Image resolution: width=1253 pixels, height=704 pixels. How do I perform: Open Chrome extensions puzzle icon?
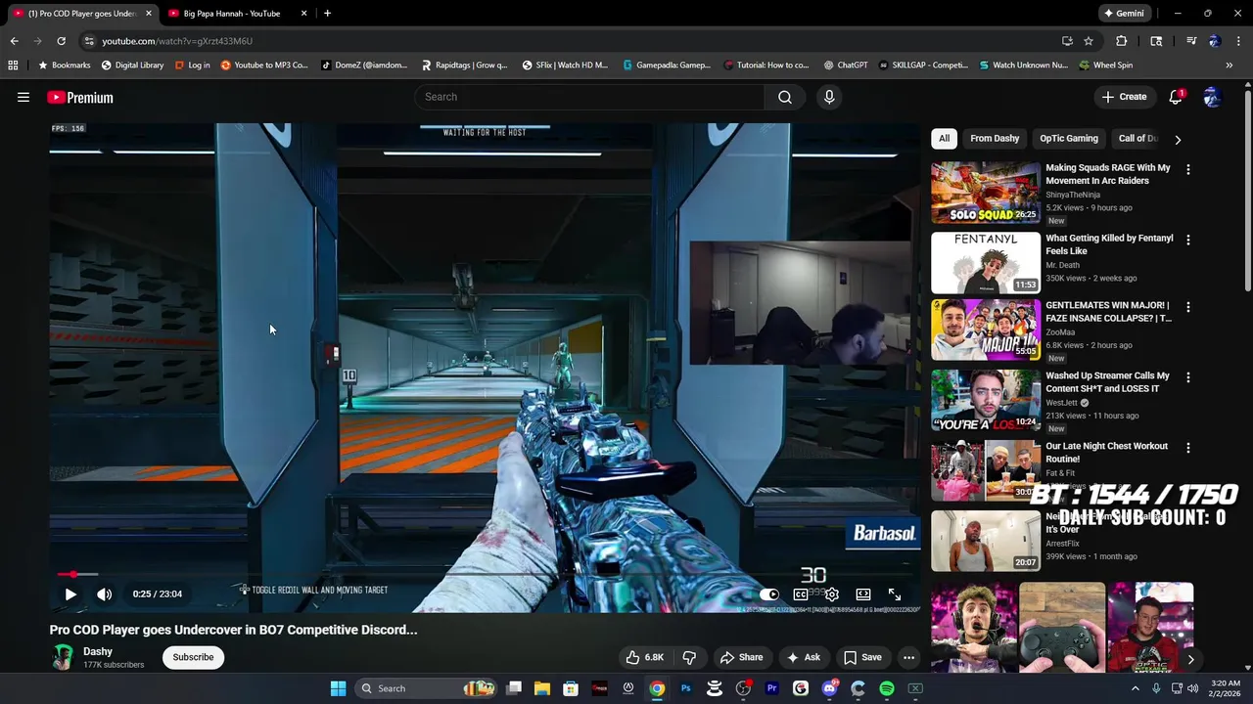tap(1122, 41)
